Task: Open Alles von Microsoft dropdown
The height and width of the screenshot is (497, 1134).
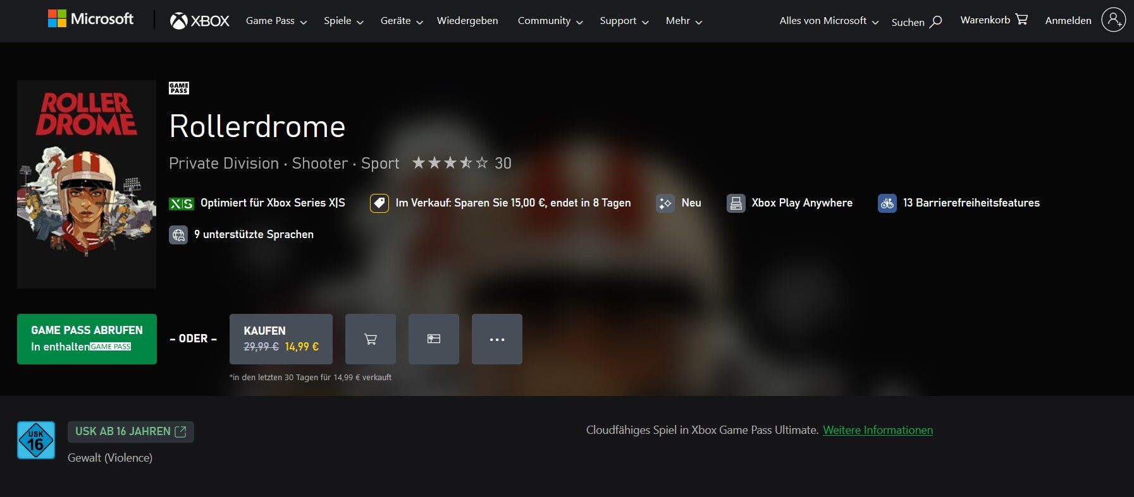Action: click(829, 21)
